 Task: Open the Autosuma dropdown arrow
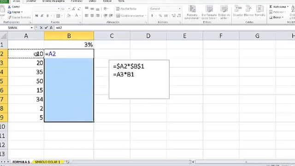288,7
